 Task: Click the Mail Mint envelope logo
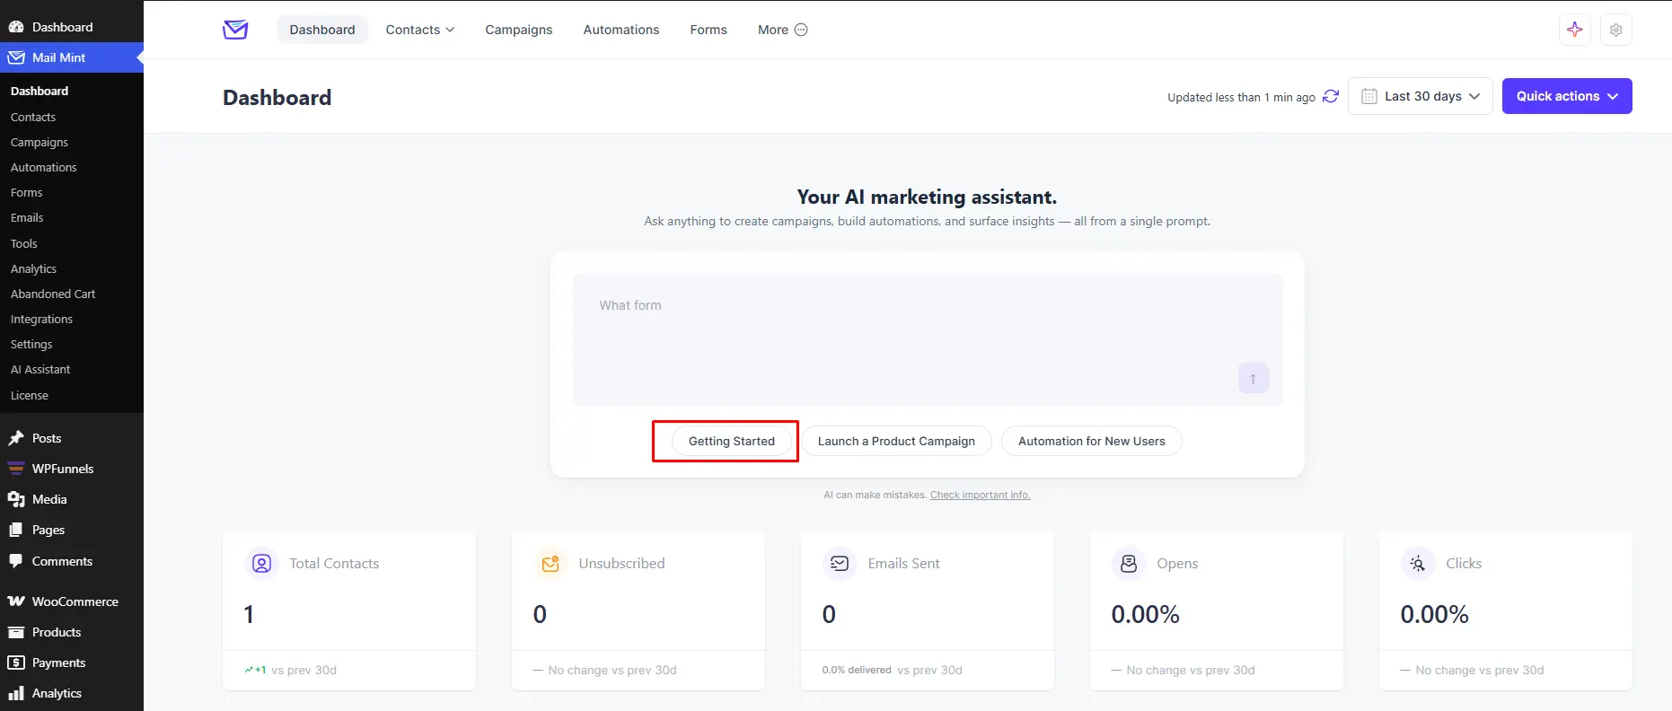[x=235, y=30]
